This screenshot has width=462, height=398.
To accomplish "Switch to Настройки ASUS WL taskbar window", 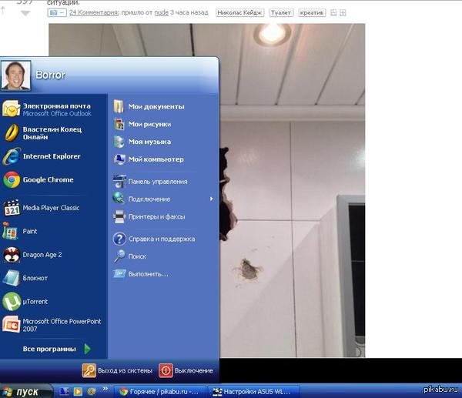I will [253, 392].
